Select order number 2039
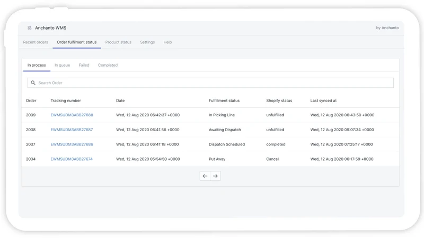The height and width of the screenshot is (238, 424). click(31, 115)
